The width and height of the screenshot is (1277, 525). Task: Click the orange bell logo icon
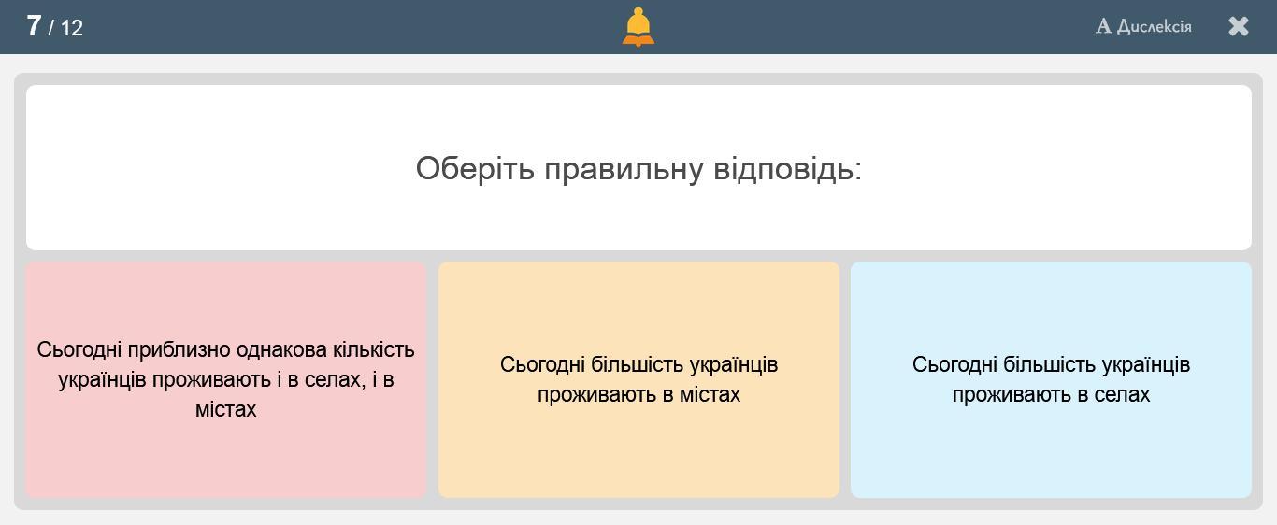coord(638,27)
